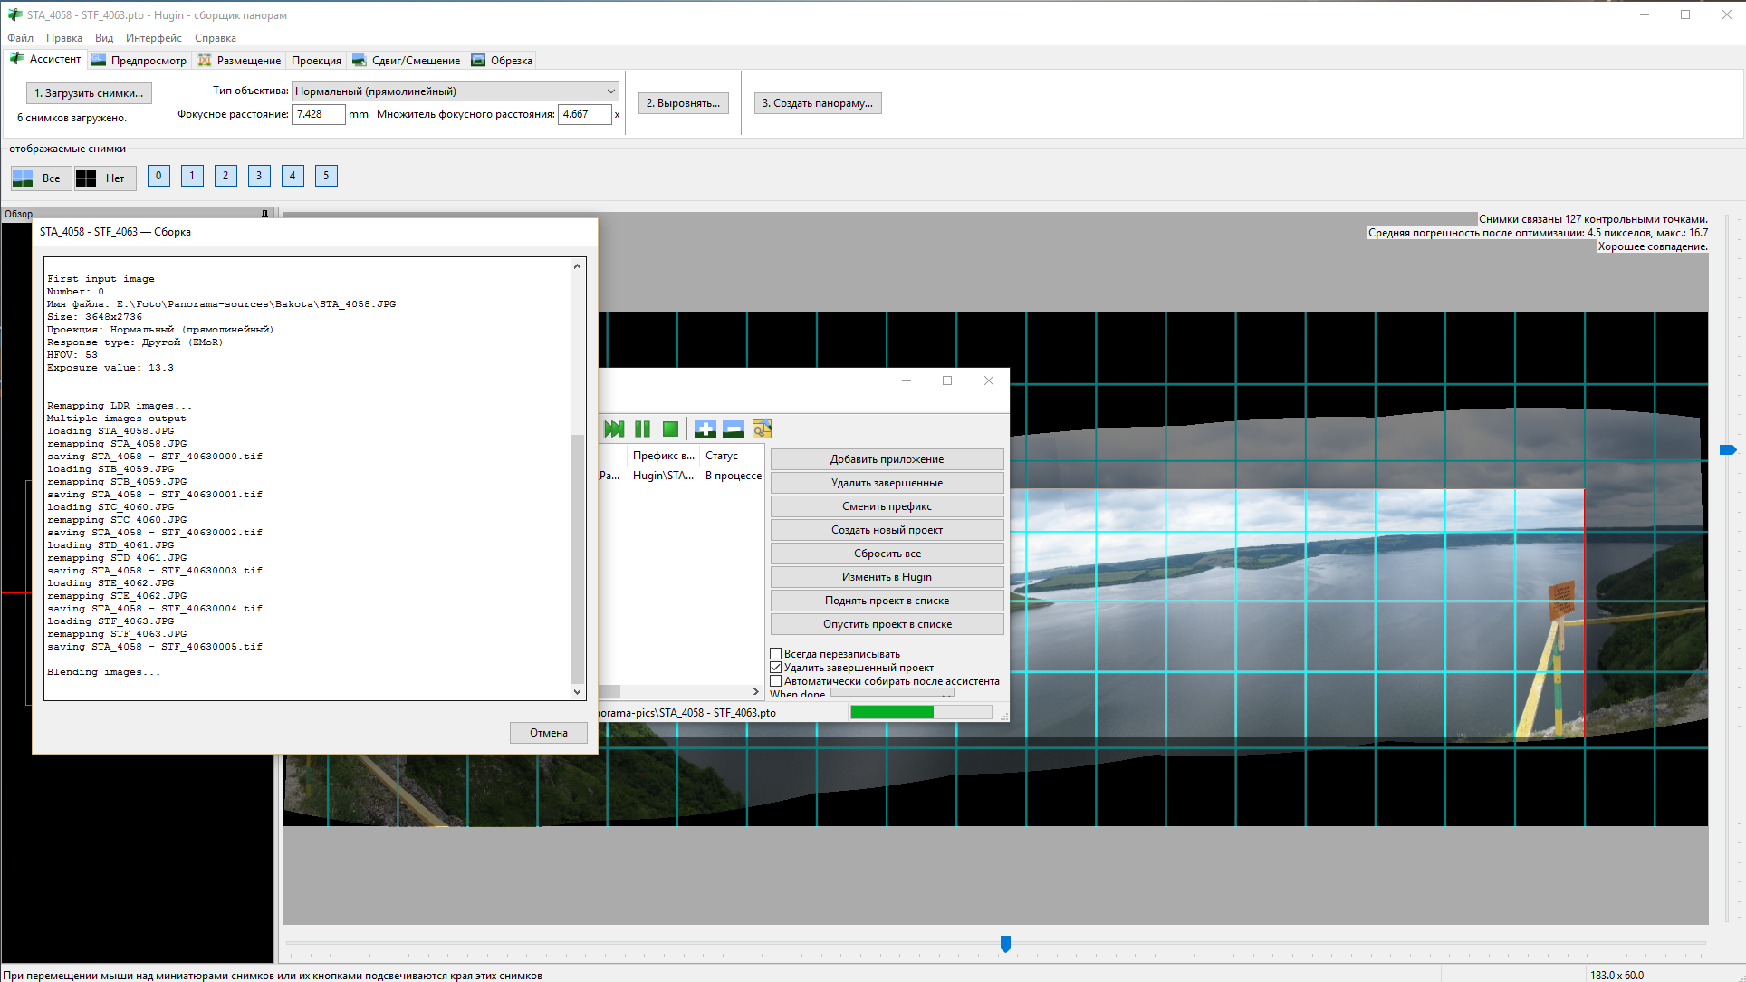
Task: Switch to the 'Проекция' tab
Action: click(316, 61)
